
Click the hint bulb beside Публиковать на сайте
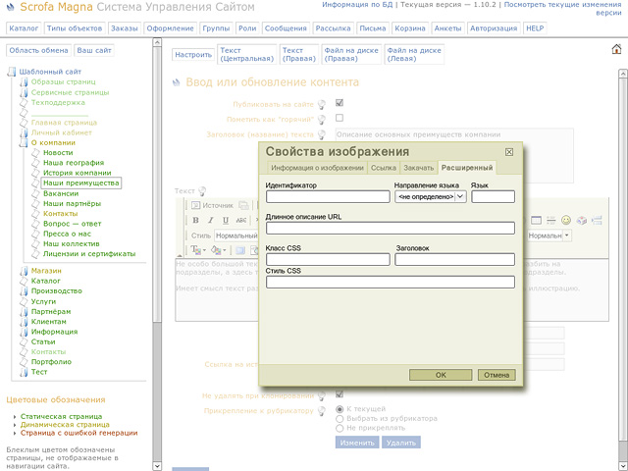coord(321,103)
